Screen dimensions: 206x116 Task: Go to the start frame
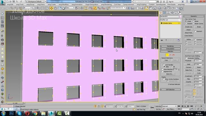tap(179, 106)
